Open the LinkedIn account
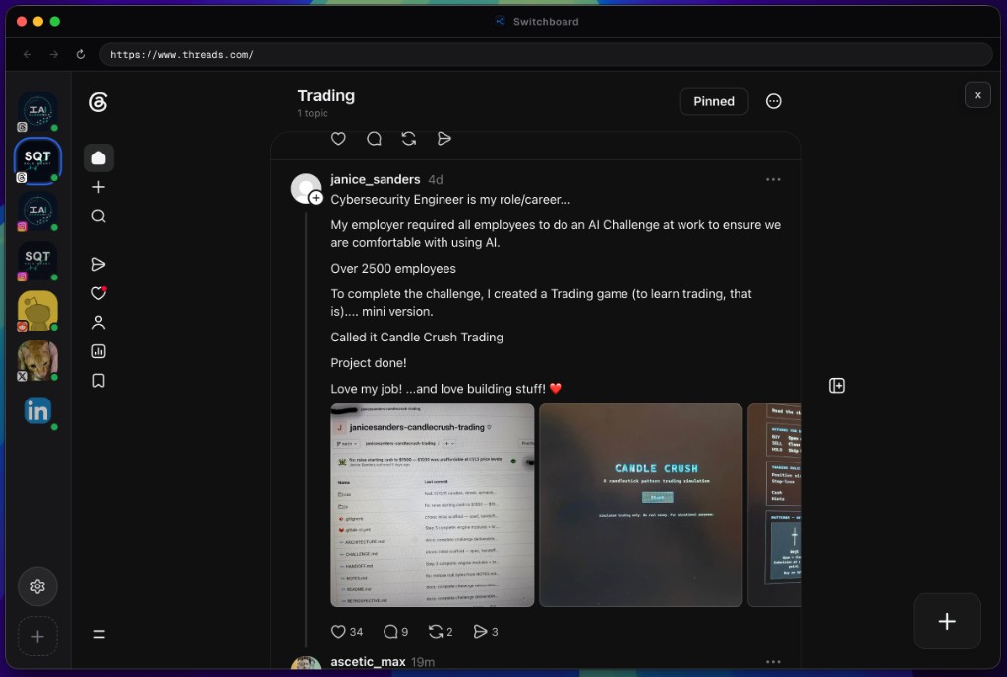This screenshot has width=1007, height=677. point(37,411)
